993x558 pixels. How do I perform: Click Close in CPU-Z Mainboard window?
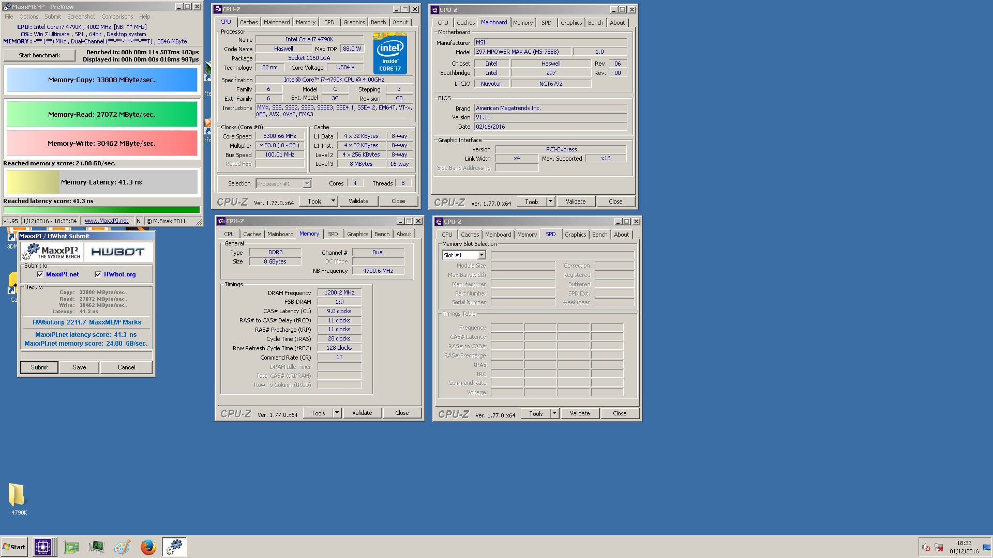coord(615,202)
